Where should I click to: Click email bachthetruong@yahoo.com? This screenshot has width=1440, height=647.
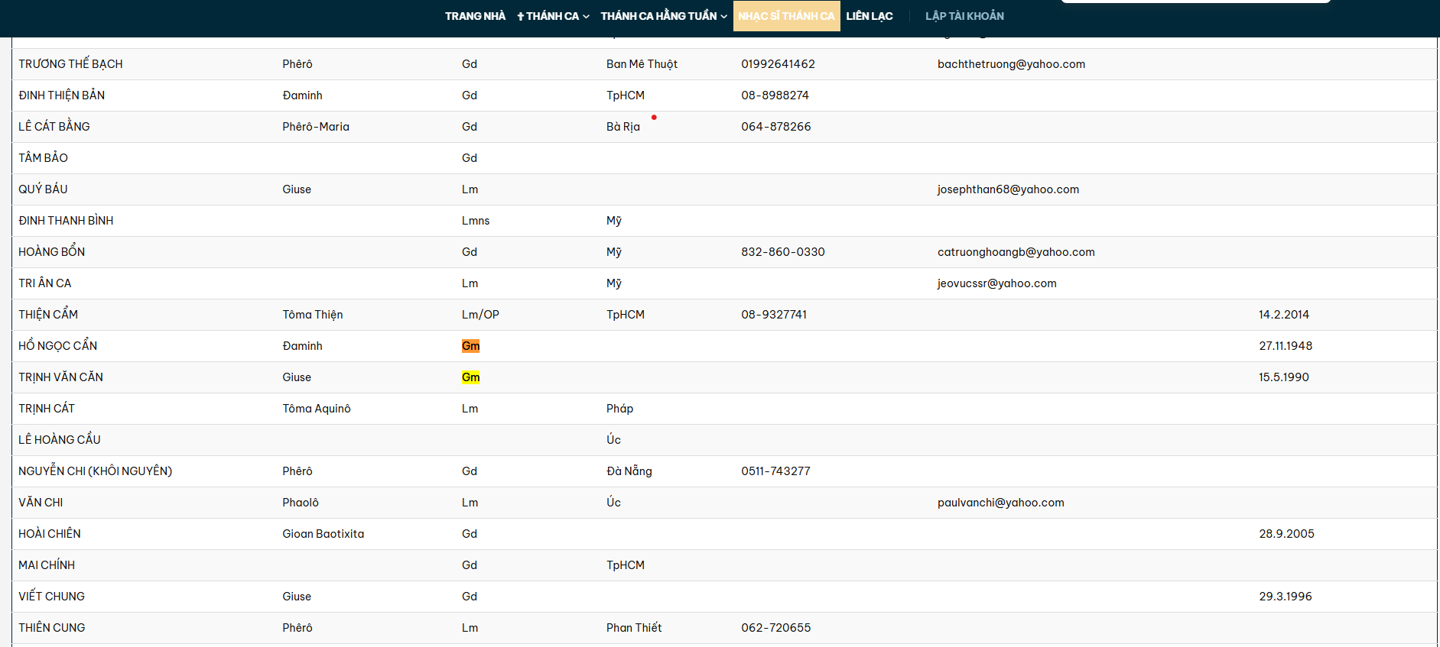tap(1011, 64)
